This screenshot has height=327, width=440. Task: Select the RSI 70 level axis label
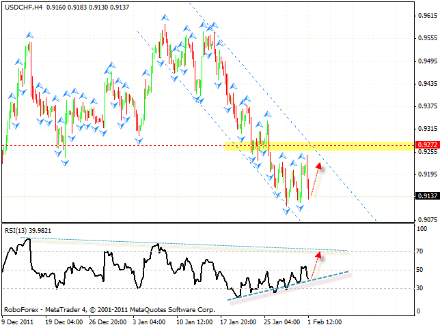click(x=420, y=251)
